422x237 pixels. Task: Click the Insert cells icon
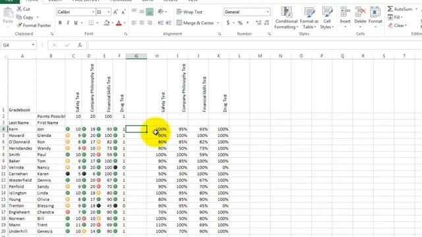[x=345, y=12]
